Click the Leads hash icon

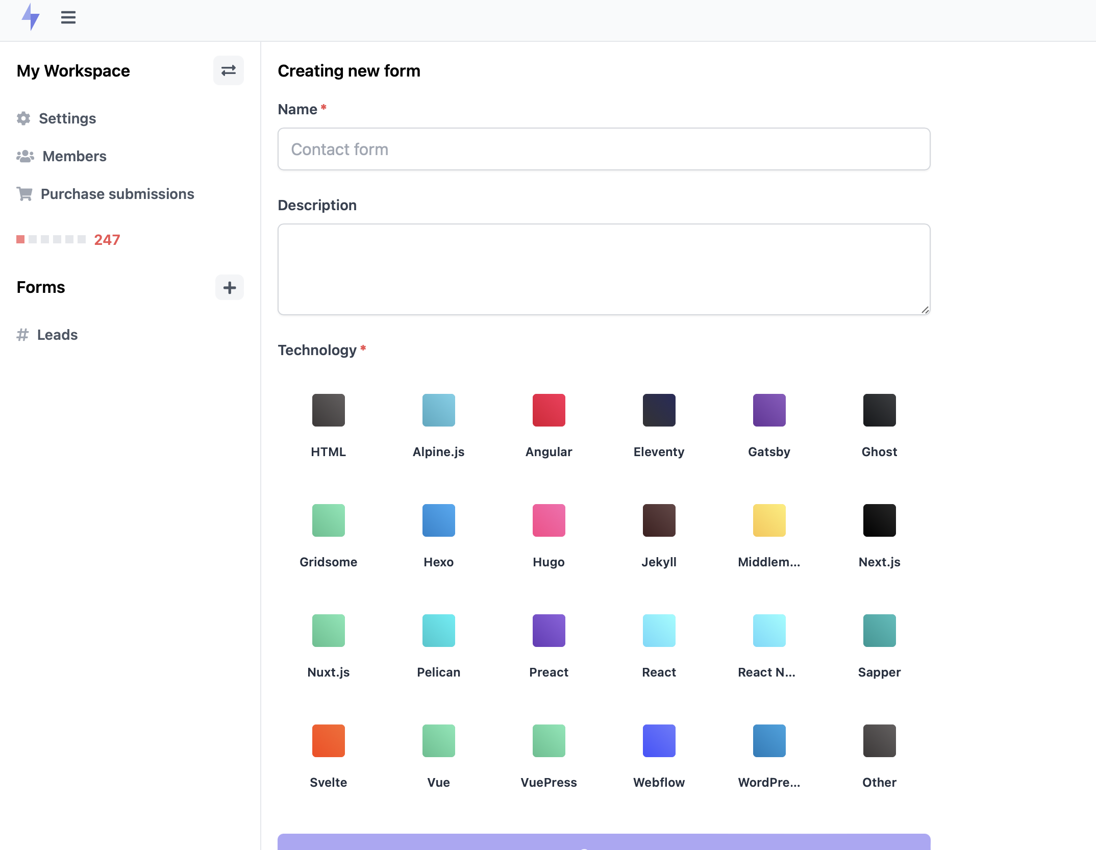click(23, 335)
